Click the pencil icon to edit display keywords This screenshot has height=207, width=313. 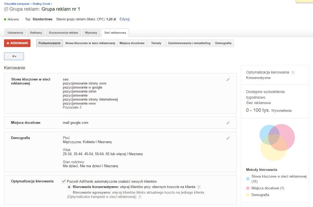pos(228,79)
